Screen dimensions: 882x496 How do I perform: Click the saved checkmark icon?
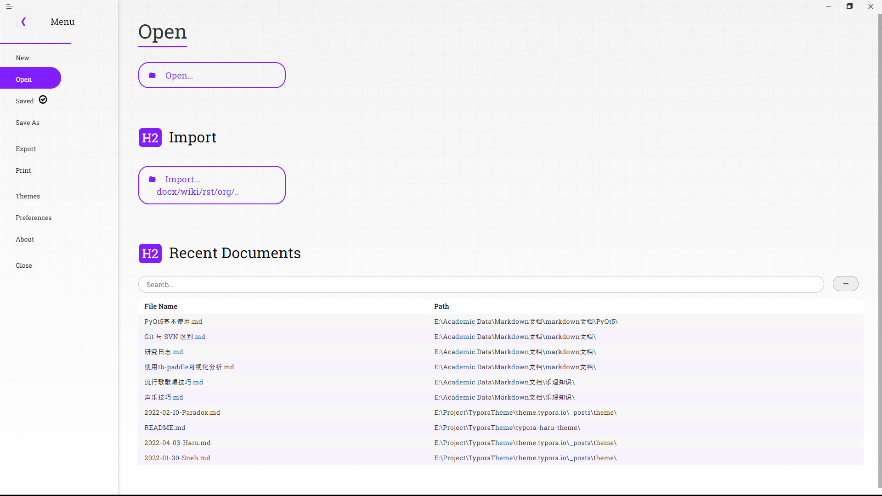click(43, 100)
